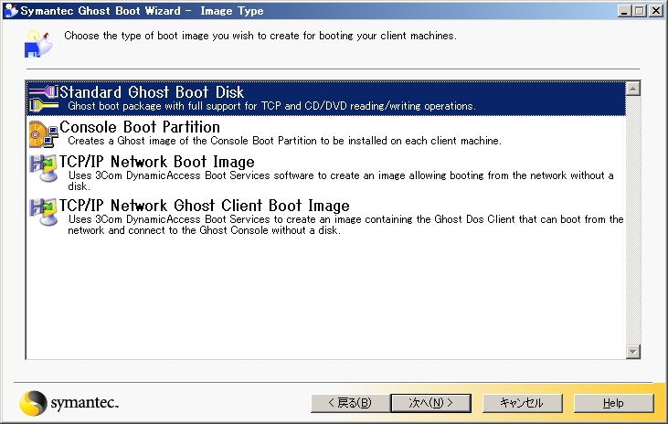Click the Console Boot Partition description text
This screenshot has width=668, height=424.
click(x=284, y=141)
